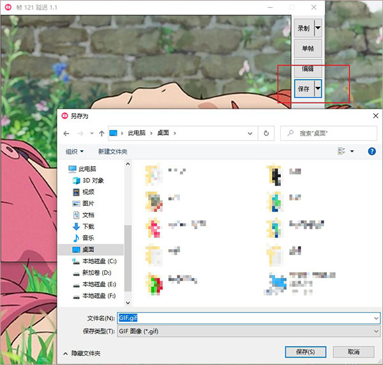Select 音乐 in the sidebar
Viewport: 383px width, 365px height.
point(83,238)
